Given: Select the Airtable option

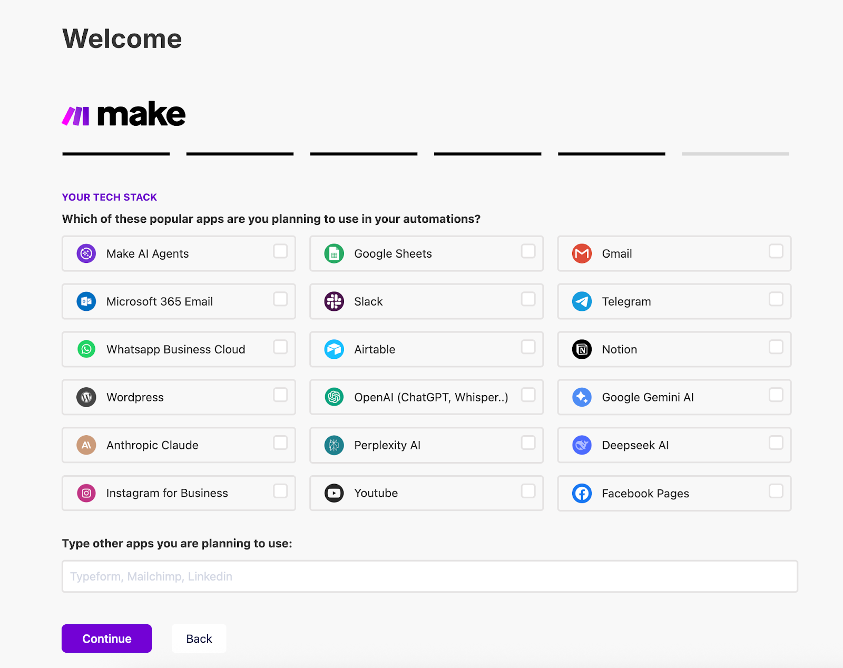Looking at the screenshot, I should [426, 349].
